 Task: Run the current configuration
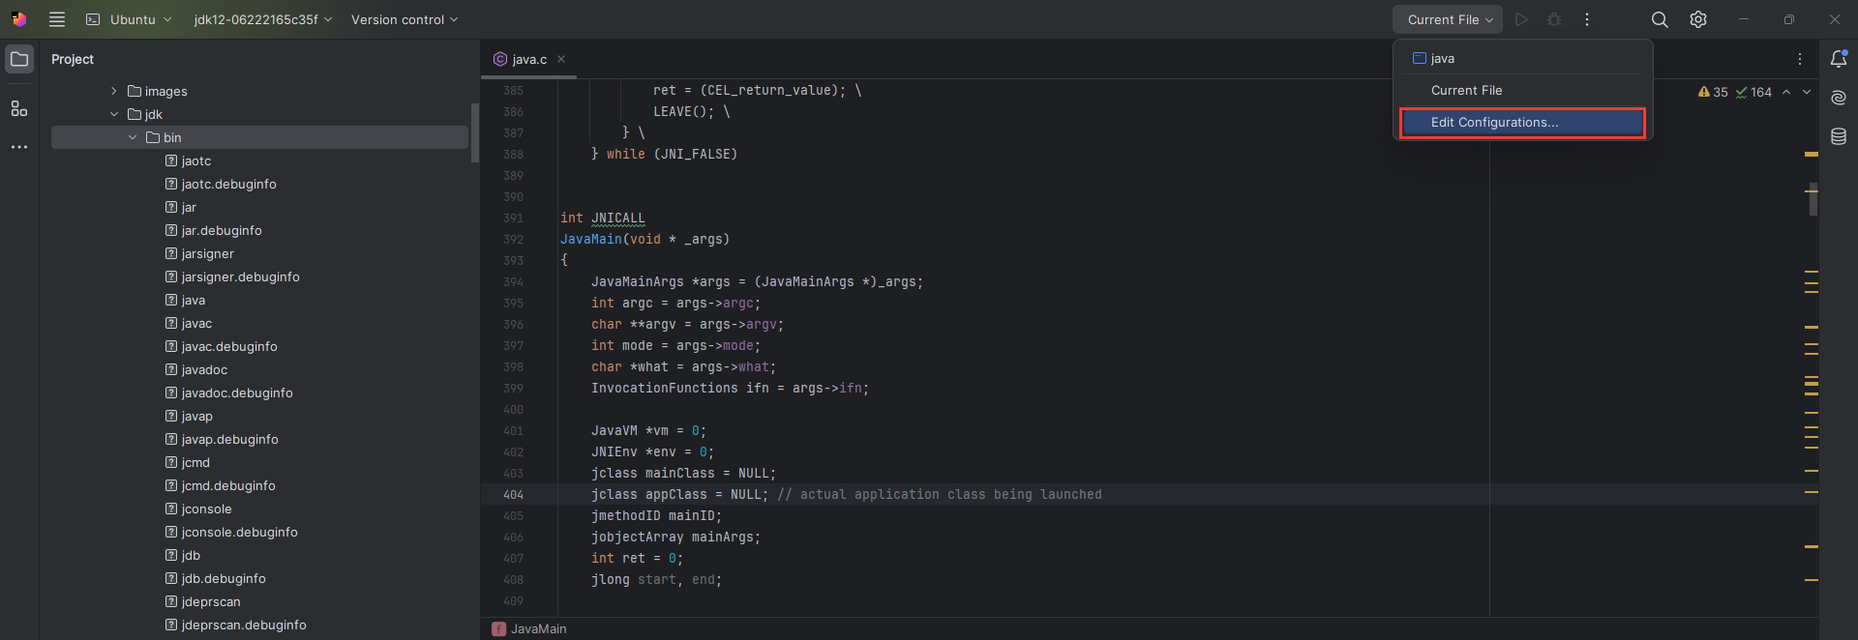[x=1521, y=19]
